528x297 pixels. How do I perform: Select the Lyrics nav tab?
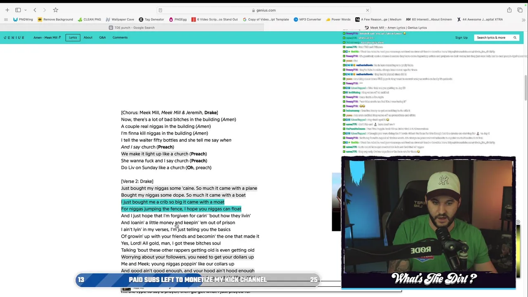[73, 38]
